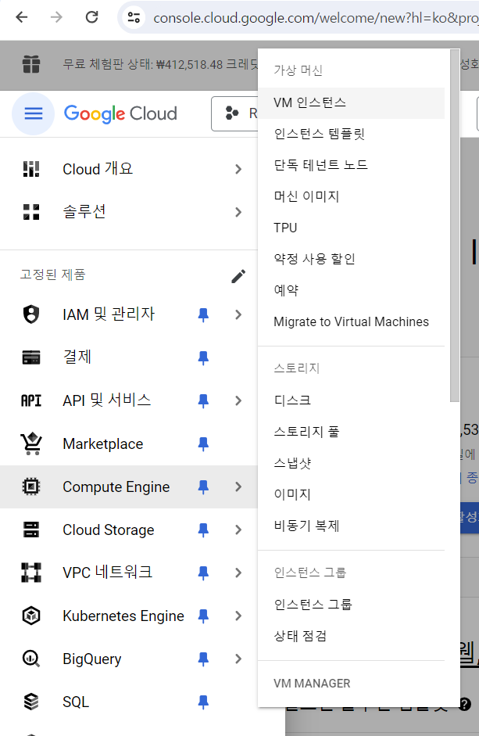Click the Cloud Storage icon
Screen dimensions: 479x736
tap(31, 530)
